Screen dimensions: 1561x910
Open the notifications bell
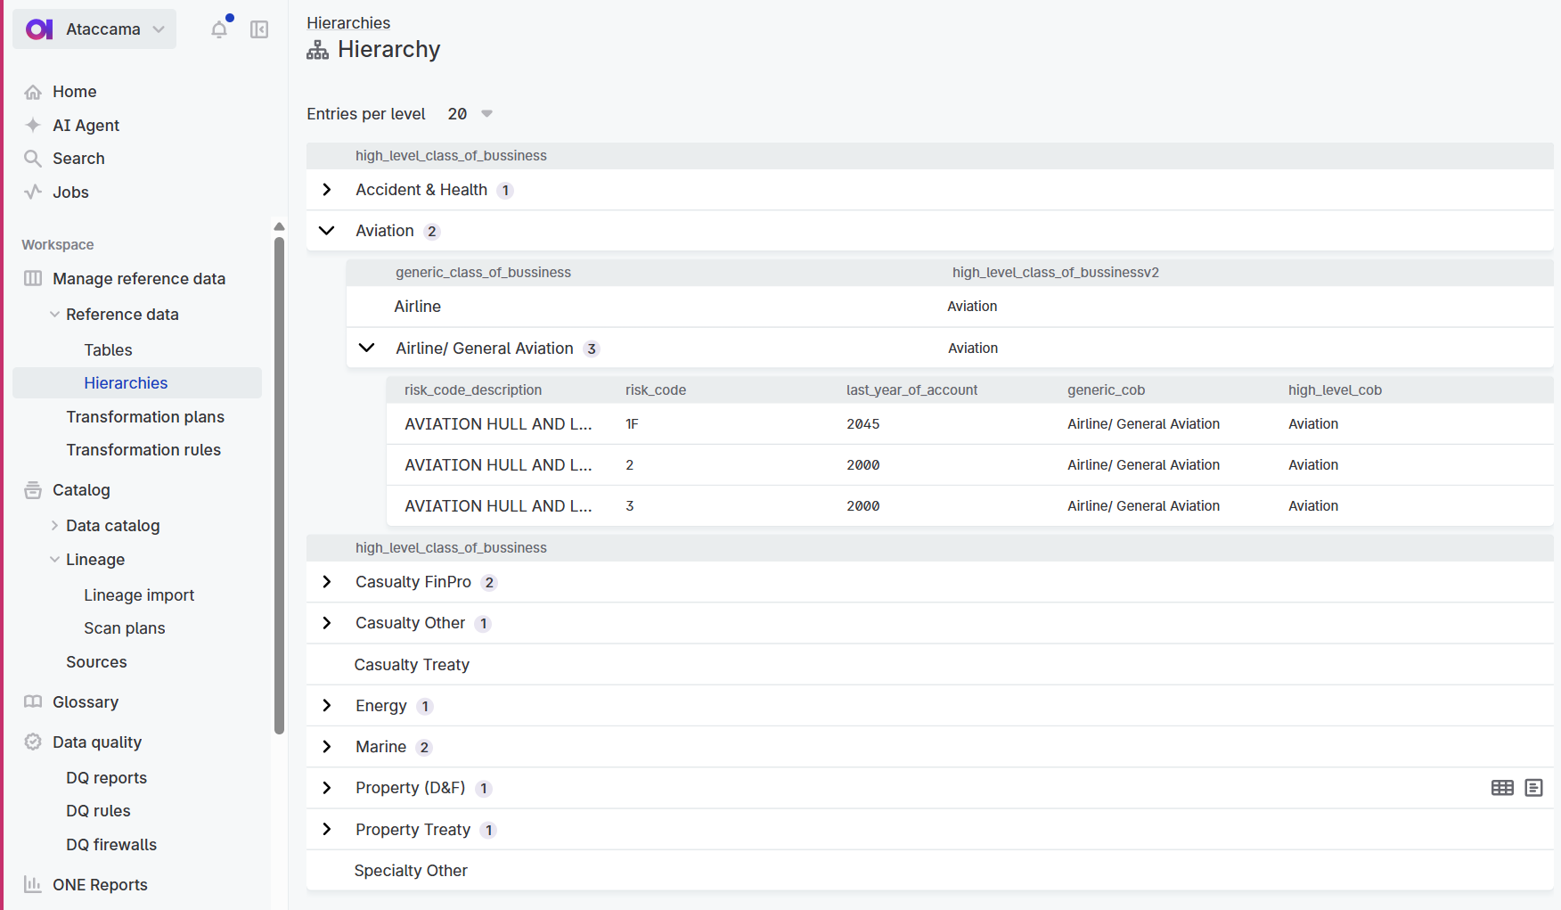pos(219,29)
